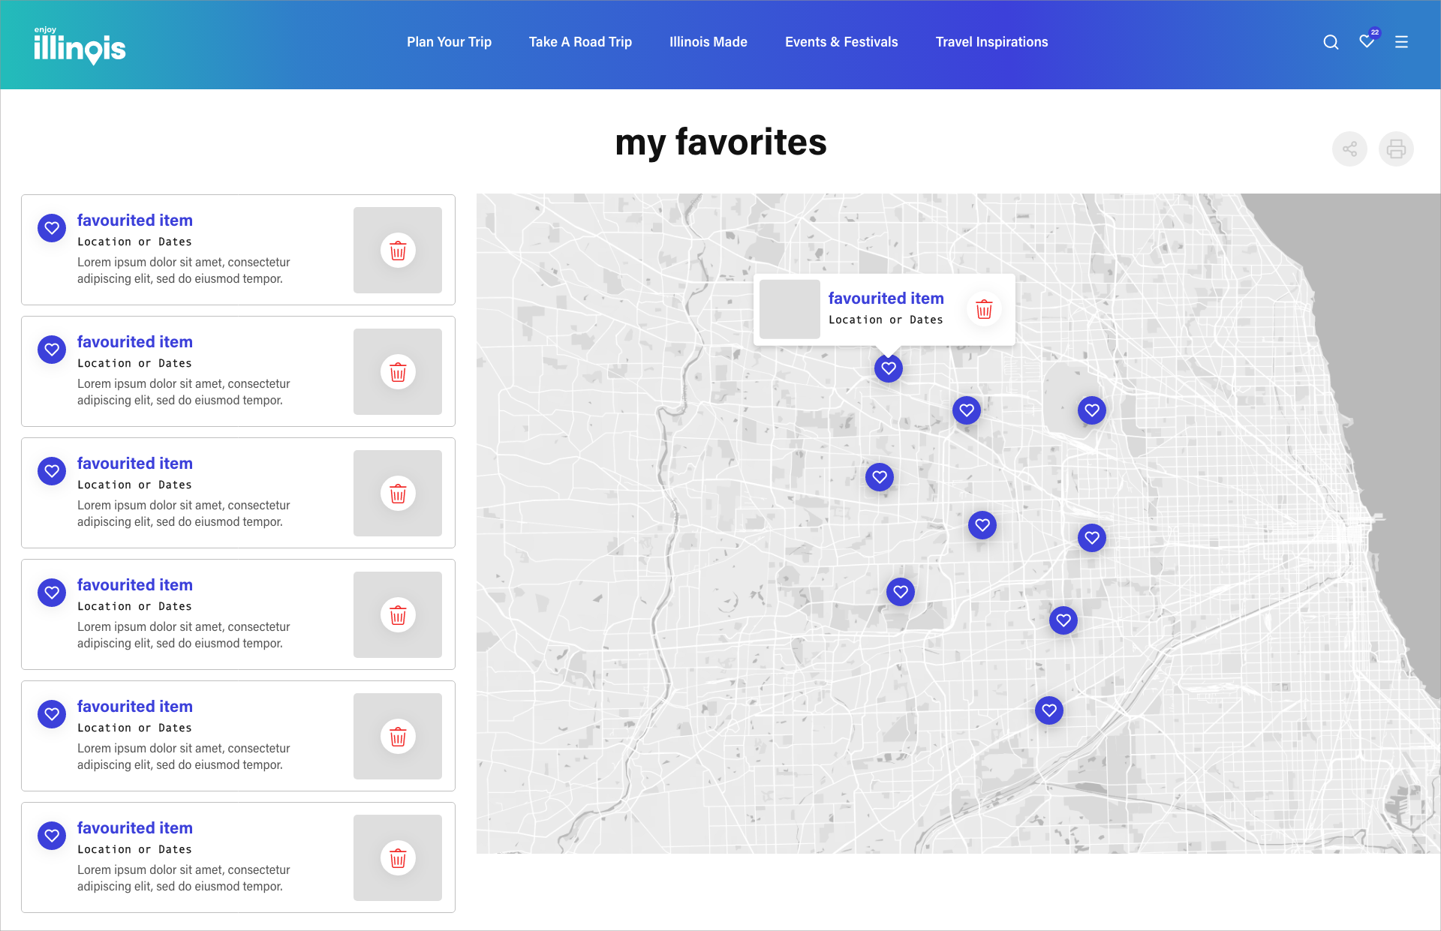
Task: Open favorites heart with 22 badge
Action: pyautogui.click(x=1367, y=42)
